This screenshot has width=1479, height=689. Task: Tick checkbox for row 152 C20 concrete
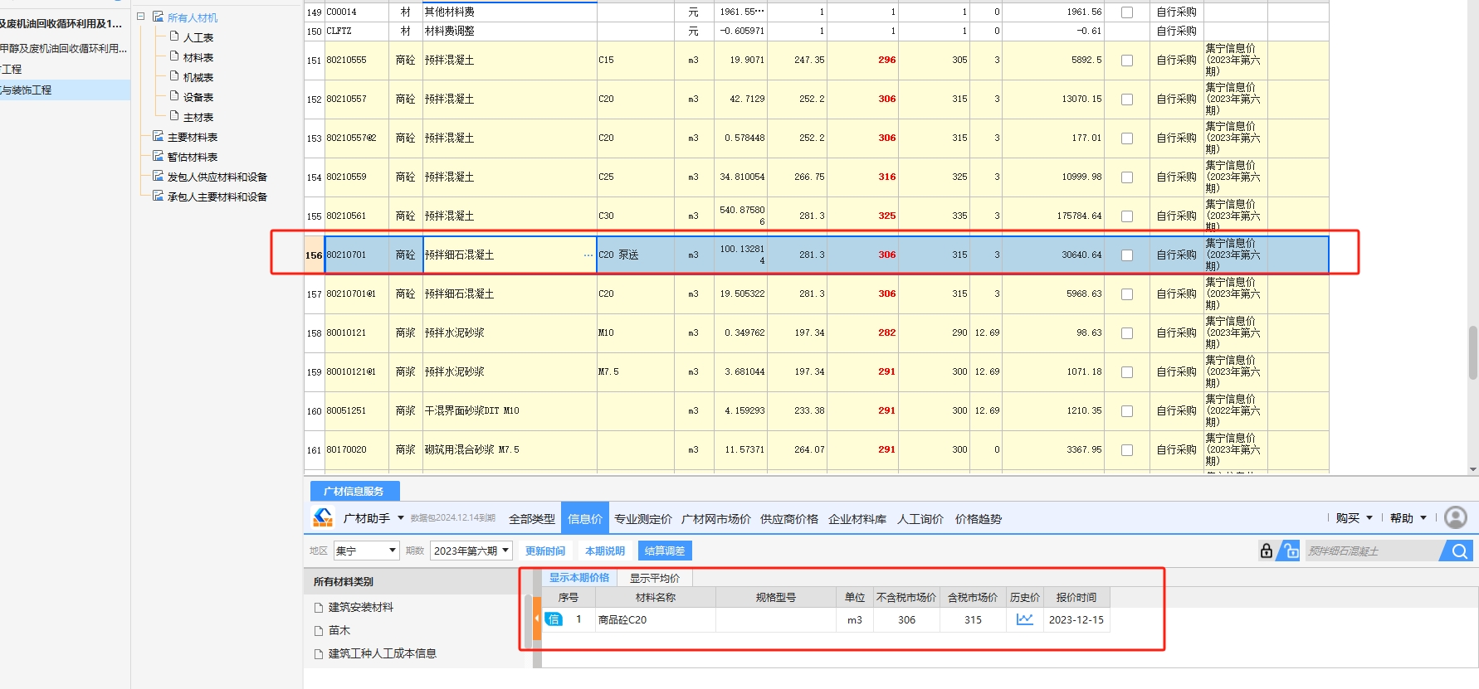pos(1127,99)
